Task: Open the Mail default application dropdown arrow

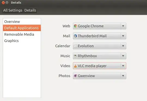Action: click(123, 36)
